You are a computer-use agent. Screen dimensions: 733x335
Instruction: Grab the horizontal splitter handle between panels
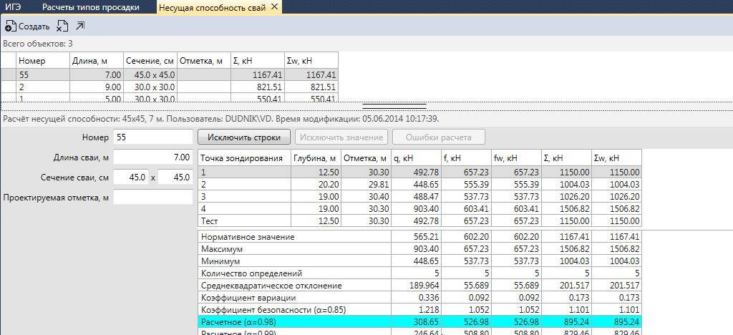(394, 106)
